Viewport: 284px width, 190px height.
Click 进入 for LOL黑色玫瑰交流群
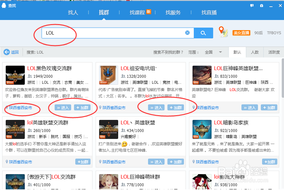tap(63, 108)
